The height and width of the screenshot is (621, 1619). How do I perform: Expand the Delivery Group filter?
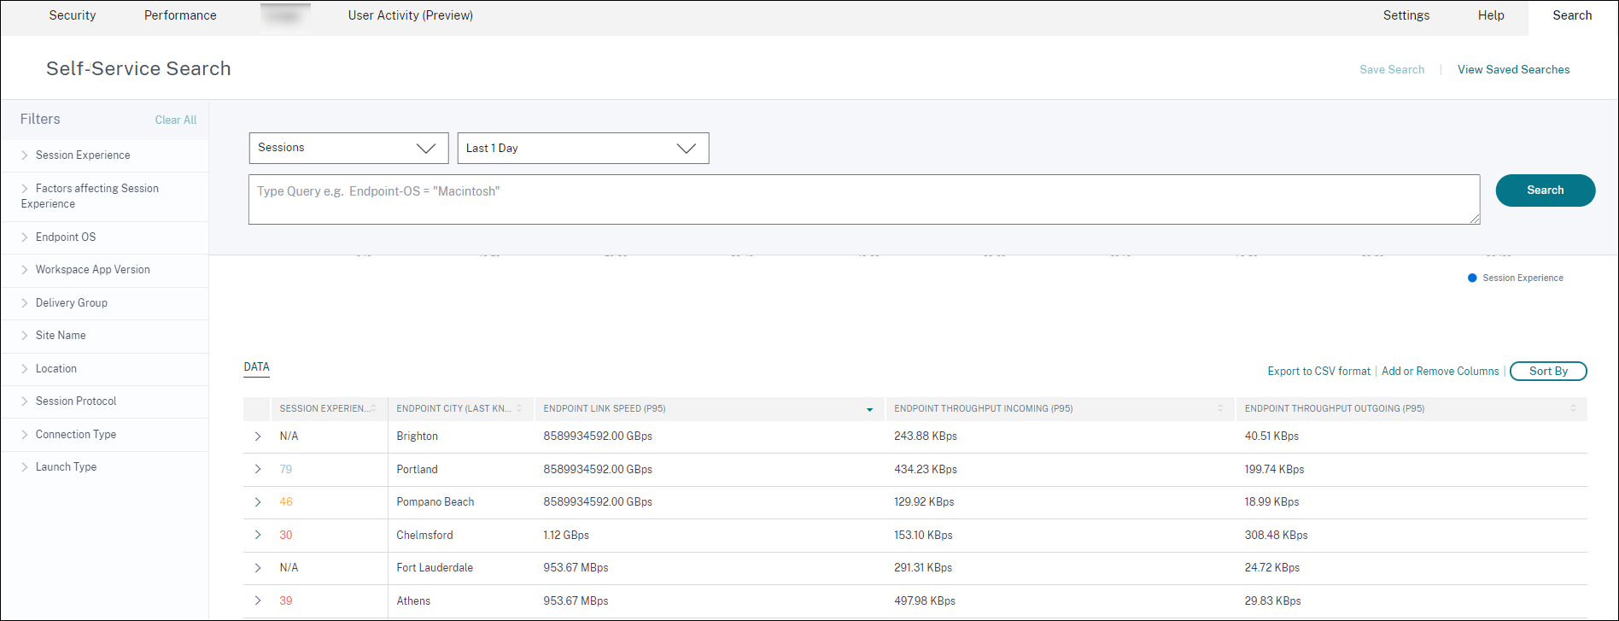click(72, 303)
